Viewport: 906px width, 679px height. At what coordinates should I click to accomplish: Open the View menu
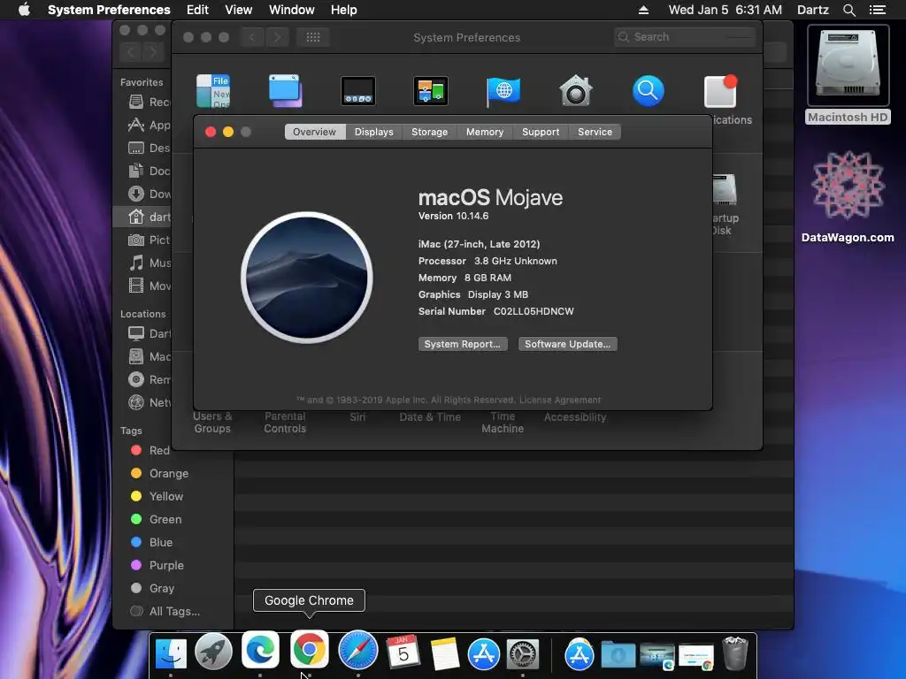[x=238, y=10]
